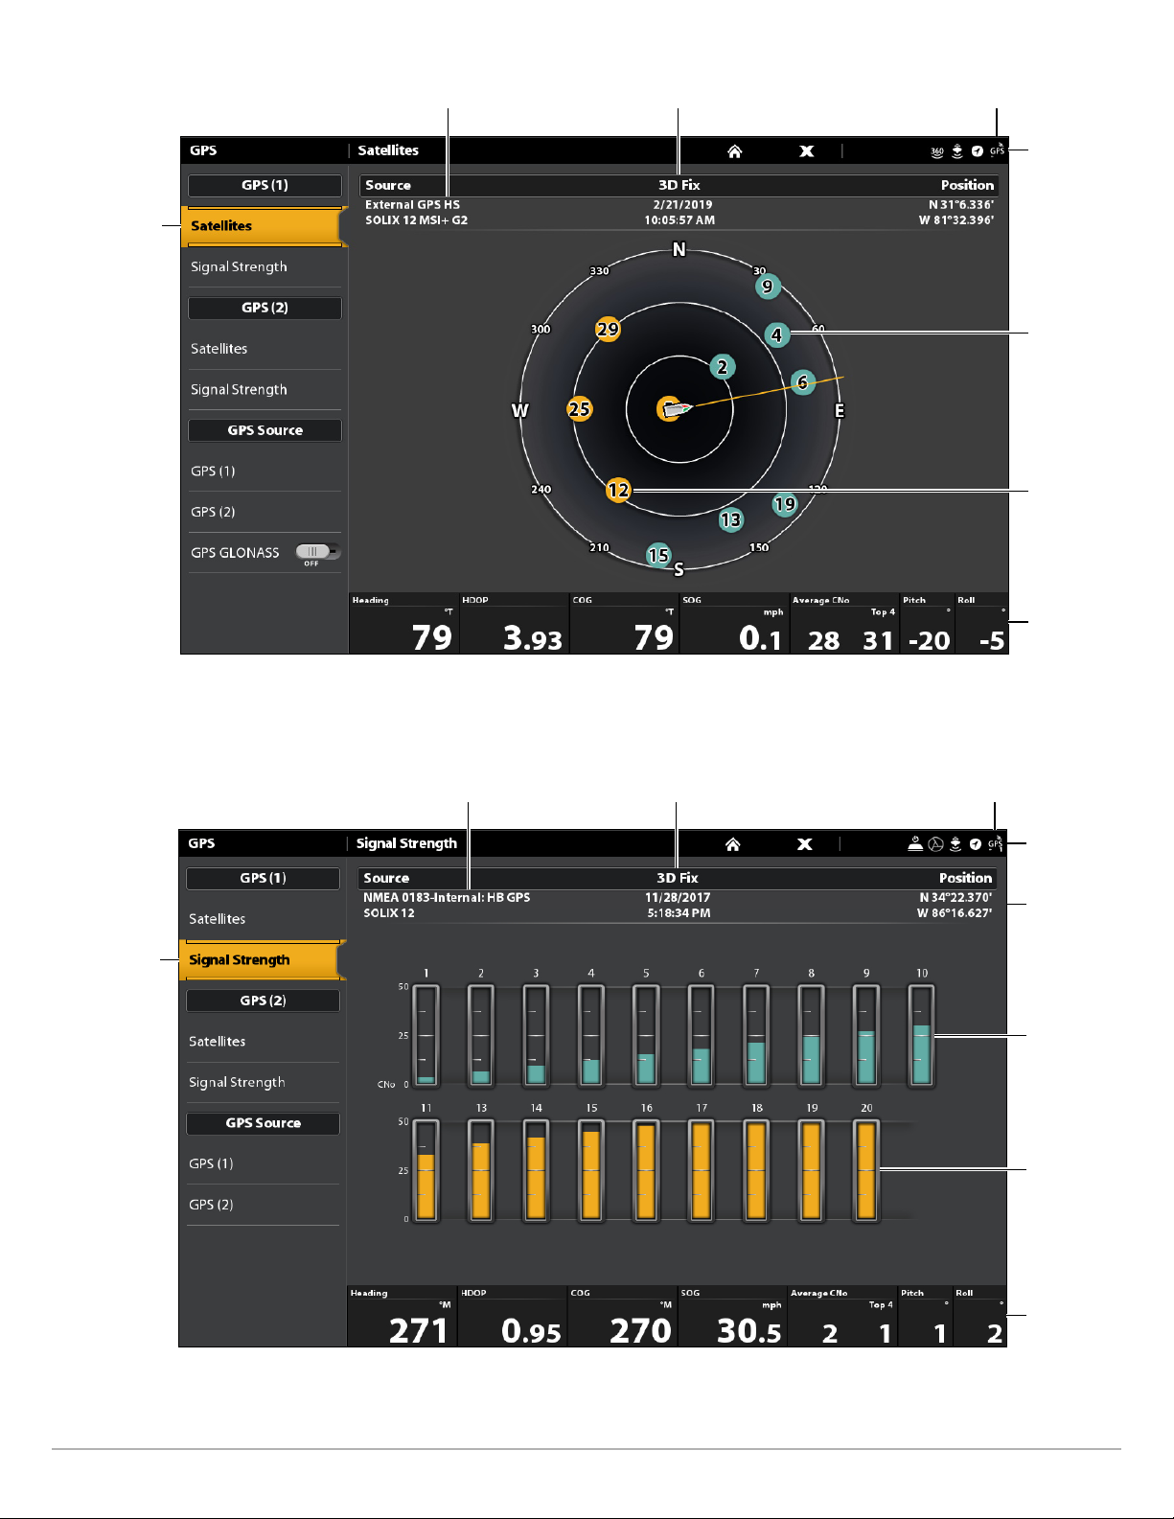Select satellite 15 on sky chart
The height and width of the screenshot is (1519, 1174).
(x=658, y=555)
